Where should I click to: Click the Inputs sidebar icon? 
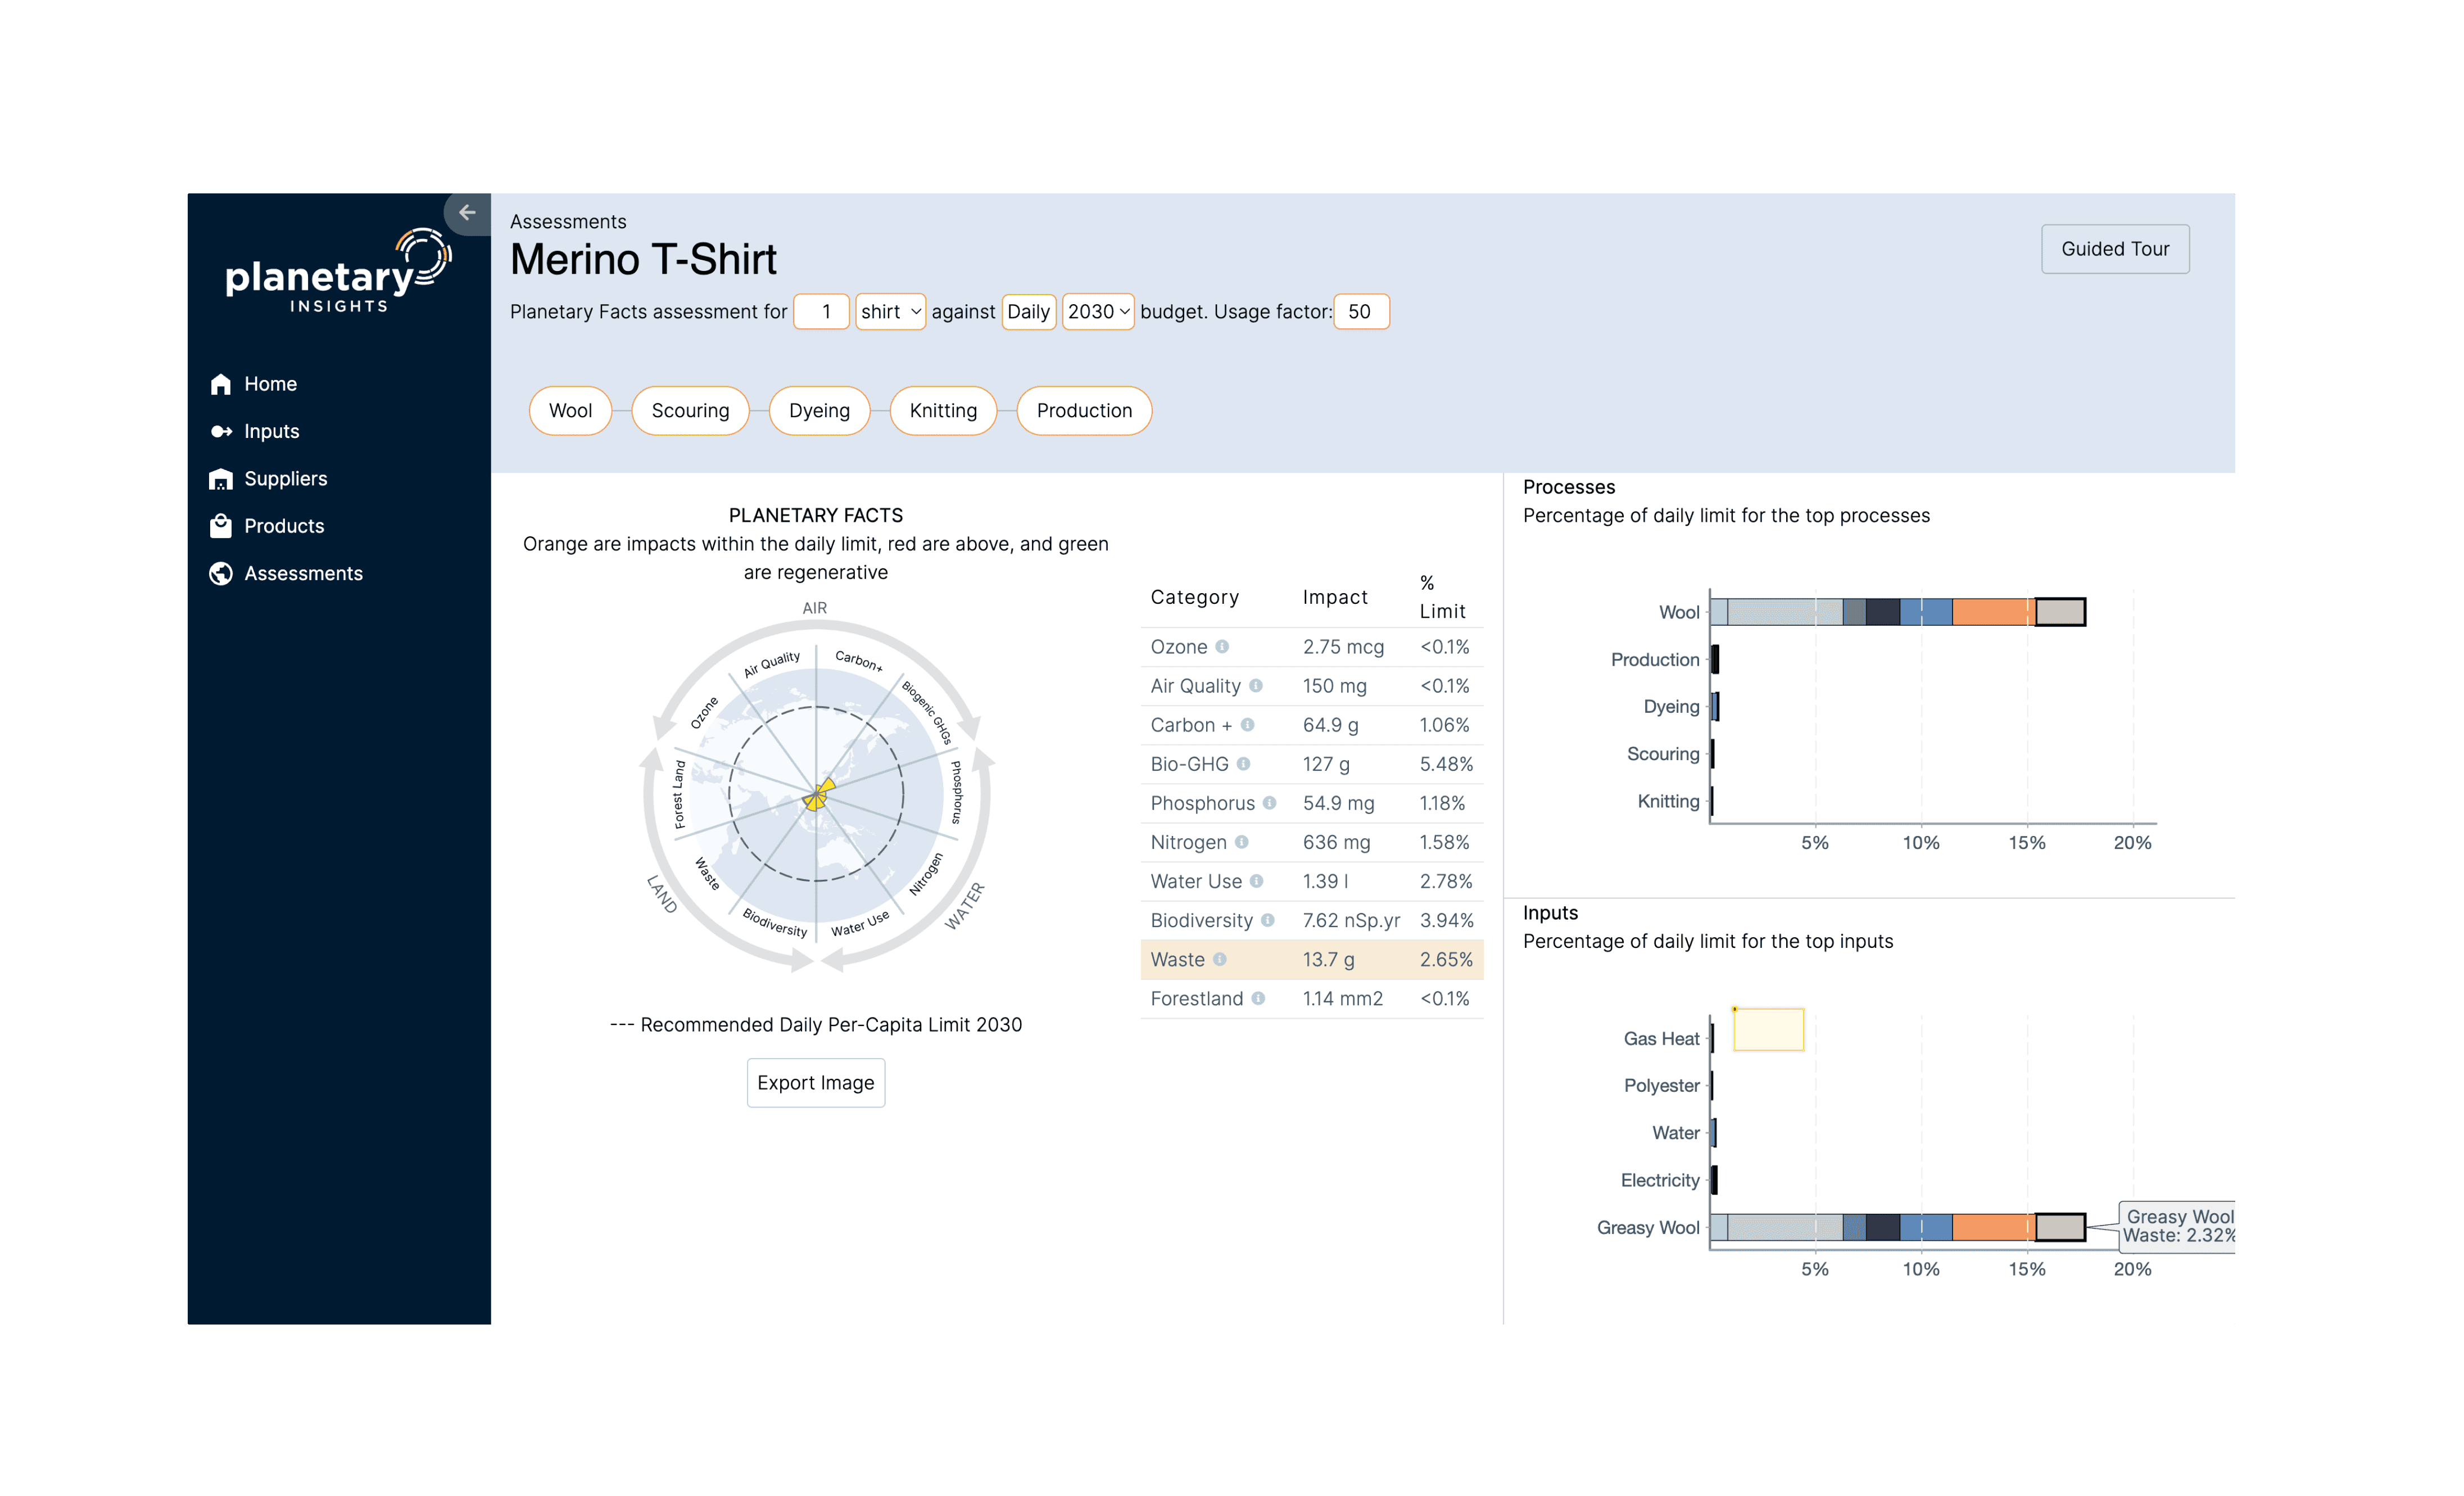click(x=221, y=431)
